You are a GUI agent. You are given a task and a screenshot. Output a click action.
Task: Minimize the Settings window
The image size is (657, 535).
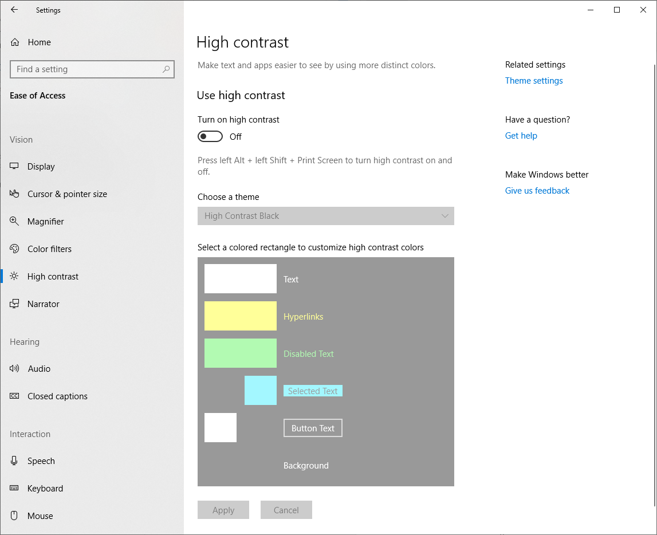(591, 10)
